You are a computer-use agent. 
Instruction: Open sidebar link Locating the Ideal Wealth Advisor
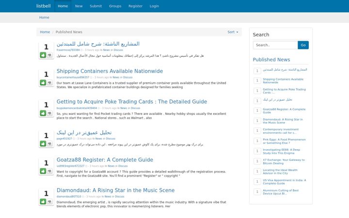280,171
